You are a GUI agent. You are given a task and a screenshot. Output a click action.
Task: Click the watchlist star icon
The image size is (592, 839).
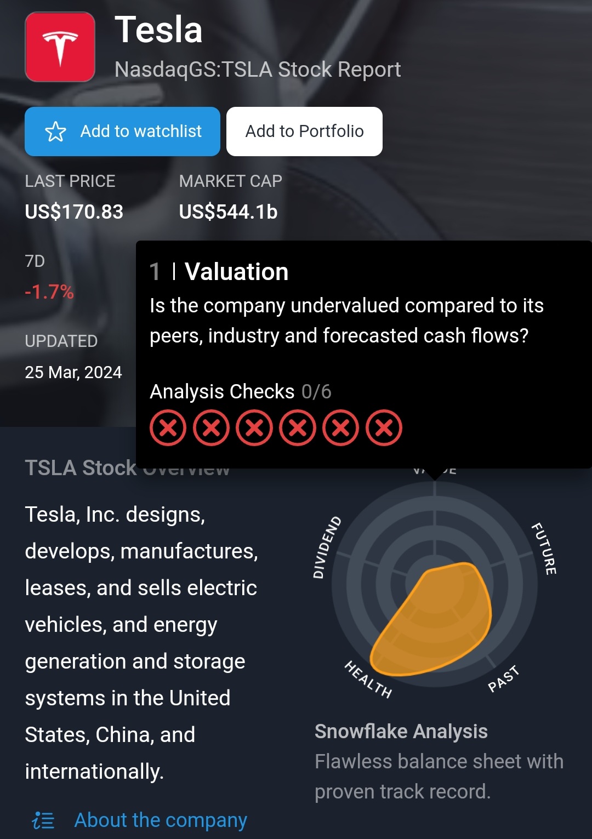click(55, 132)
